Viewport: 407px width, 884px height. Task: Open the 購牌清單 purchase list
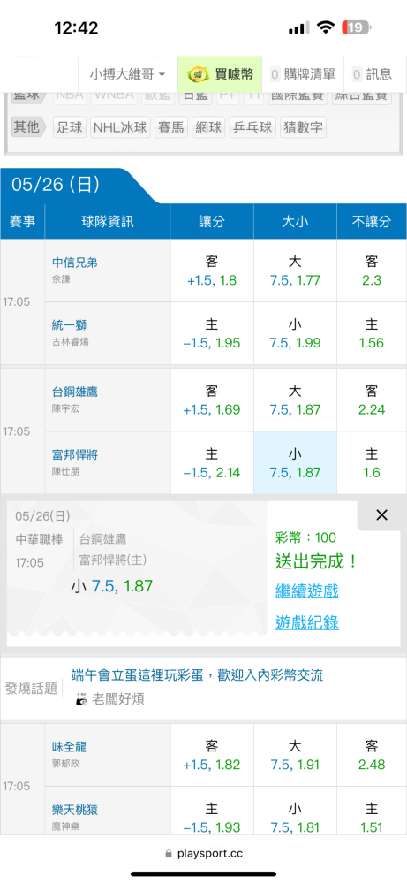304,74
